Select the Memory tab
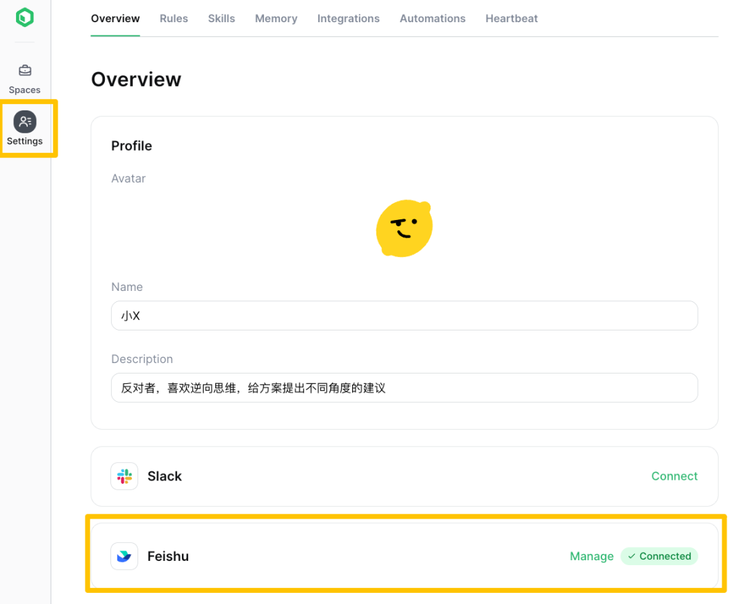750x604 pixels. pos(276,19)
